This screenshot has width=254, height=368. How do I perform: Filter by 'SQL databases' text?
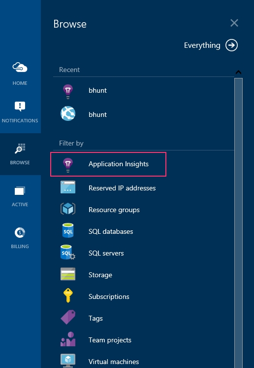pos(111,231)
